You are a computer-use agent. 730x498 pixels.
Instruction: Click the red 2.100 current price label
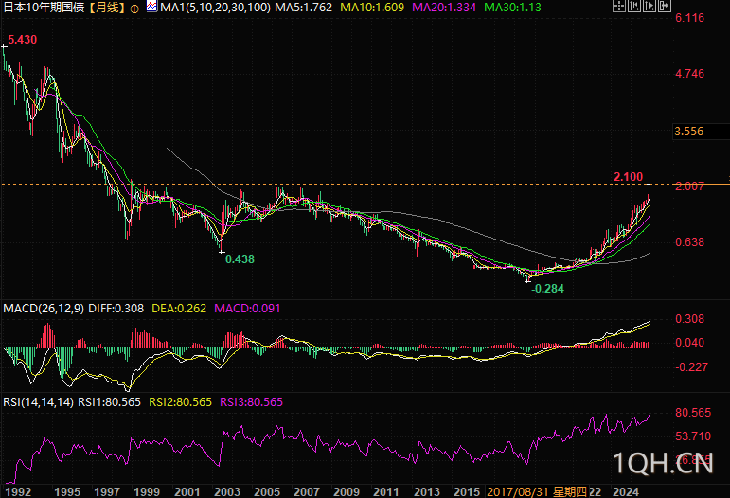tap(628, 177)
